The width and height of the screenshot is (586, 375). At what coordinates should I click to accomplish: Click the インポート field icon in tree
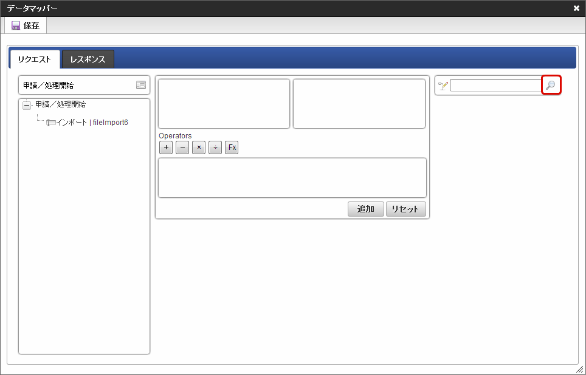pos(51,123)
